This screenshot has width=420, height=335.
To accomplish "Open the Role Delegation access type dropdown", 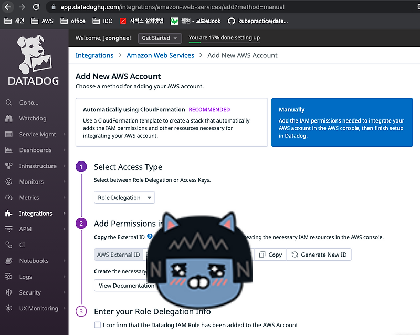I will [x=124, y=197].
